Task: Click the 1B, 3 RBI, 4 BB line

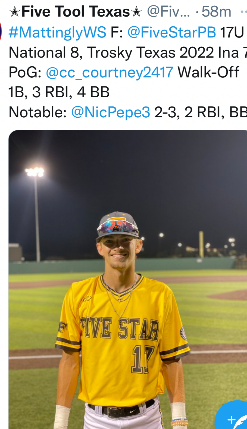Action: pyautogui.click(x=59, y=92)
